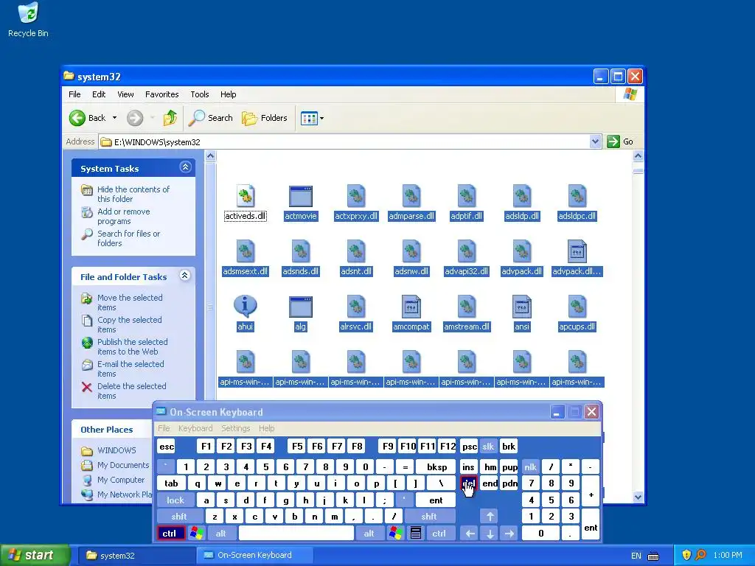Toggle the nlk num lock key
This screenshot has height=566, width=755.
click(x=531, y=467)
